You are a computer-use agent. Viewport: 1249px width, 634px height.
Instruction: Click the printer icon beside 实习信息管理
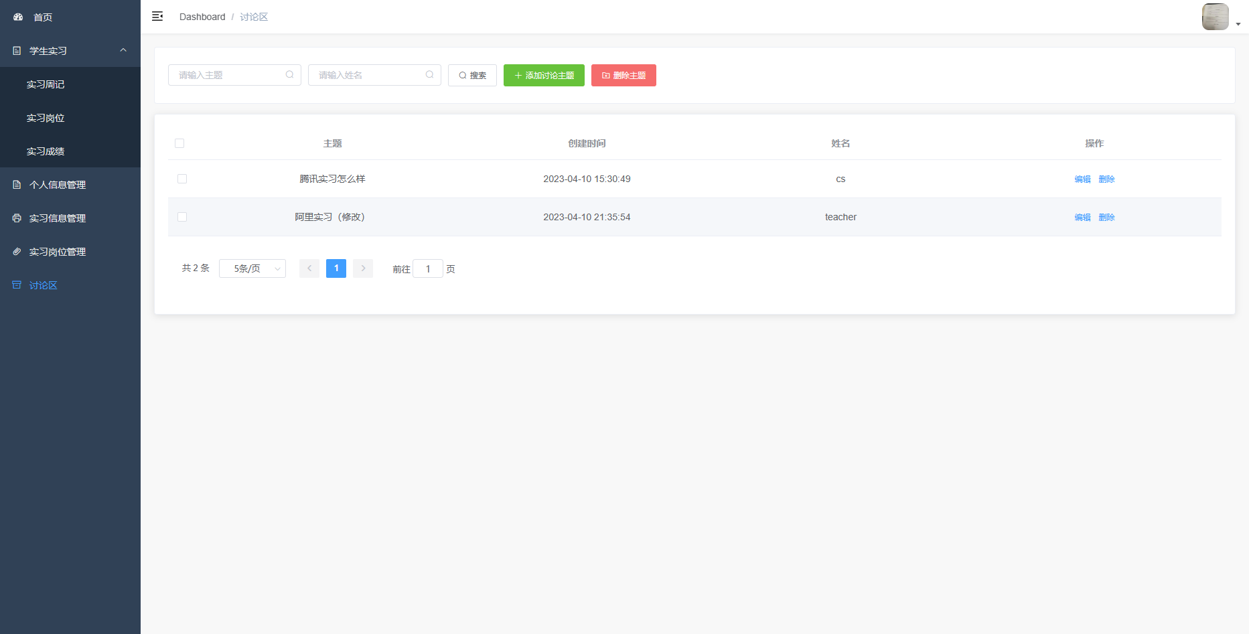(17, 218)
